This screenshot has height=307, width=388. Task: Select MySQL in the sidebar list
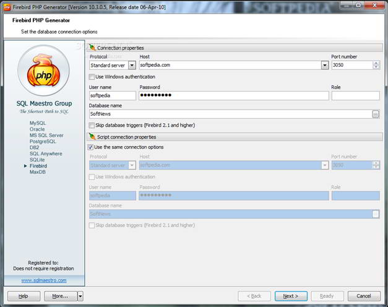[38, 123]
